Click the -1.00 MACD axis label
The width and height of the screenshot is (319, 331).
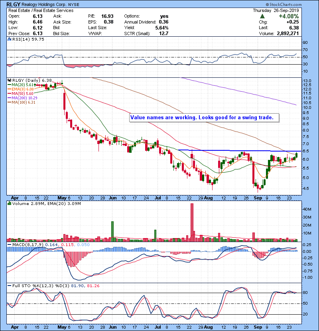point(307,278)
